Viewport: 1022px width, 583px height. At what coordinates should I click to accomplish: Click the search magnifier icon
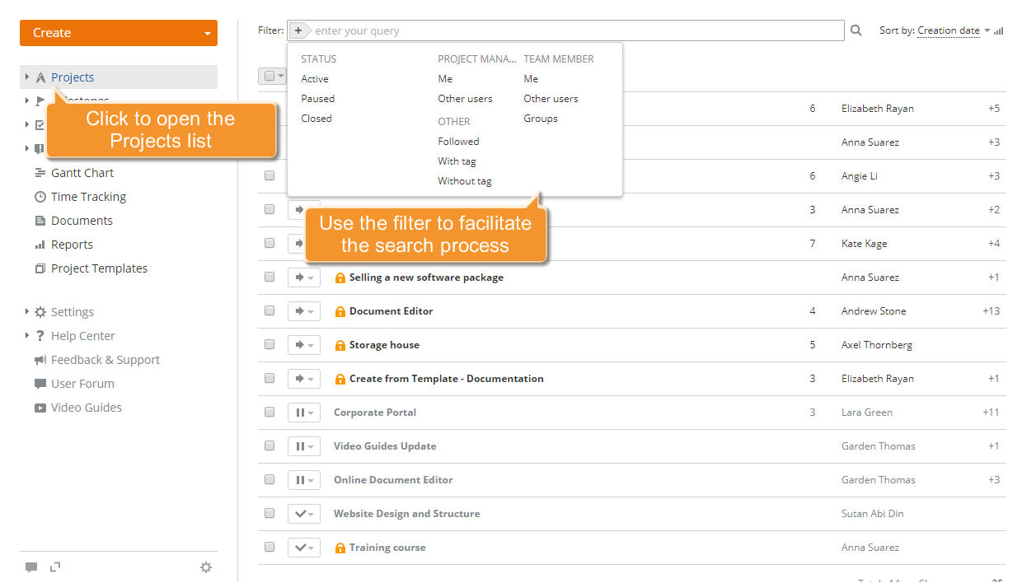856,30
